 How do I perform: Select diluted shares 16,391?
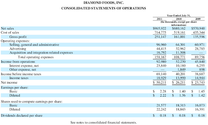click(x=200, y=109)
